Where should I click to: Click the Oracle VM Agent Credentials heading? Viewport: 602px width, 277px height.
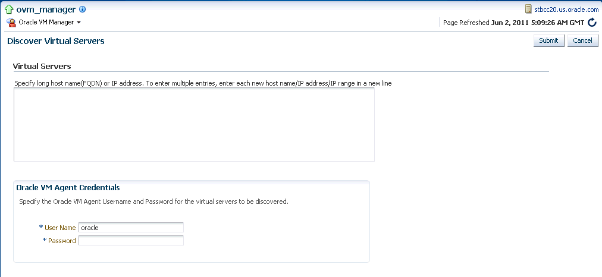(x=68, y=188)
